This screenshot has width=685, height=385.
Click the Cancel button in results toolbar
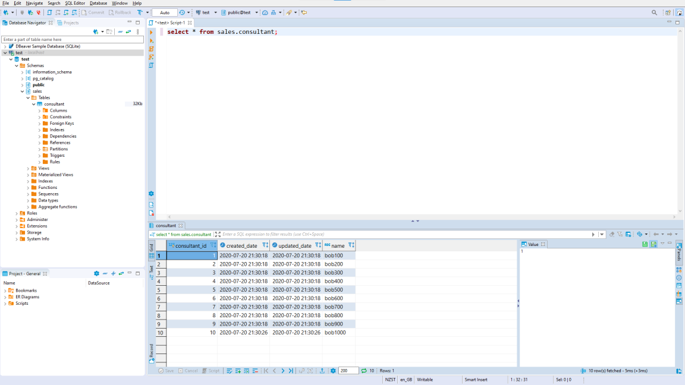188,371
